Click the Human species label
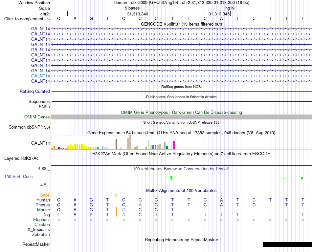 point(43,200)
